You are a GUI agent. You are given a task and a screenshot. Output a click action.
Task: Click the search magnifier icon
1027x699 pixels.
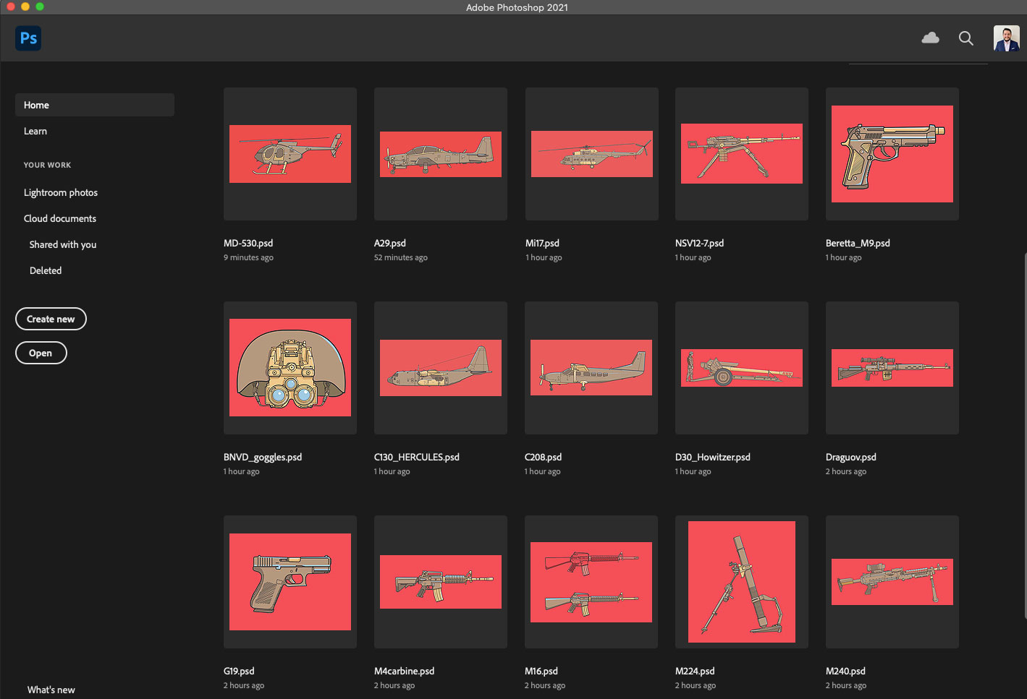pyautogui.click(x=965, y=38)
